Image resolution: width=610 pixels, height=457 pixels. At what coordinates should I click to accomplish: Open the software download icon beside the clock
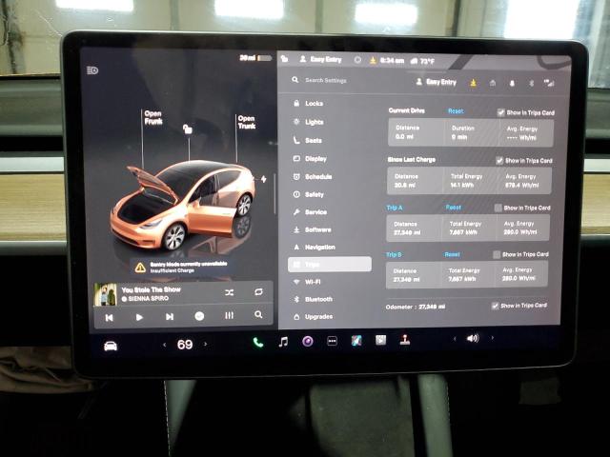click(373, 60)
